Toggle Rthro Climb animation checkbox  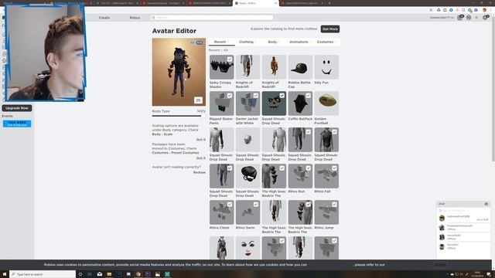(x=230, y=204)
